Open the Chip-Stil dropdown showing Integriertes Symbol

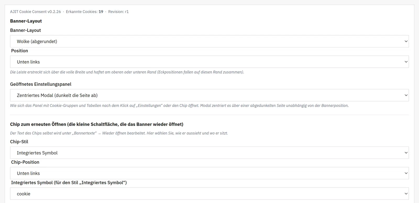pyautogui.click(x=209, y=153)
